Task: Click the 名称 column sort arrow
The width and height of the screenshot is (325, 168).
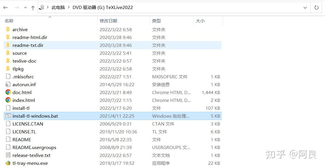Action: point(50,17)
